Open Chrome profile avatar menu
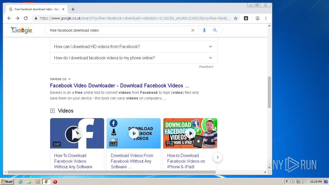Viewport: 329px width, 185px height. pyautogui.click(x=258, y=18)
